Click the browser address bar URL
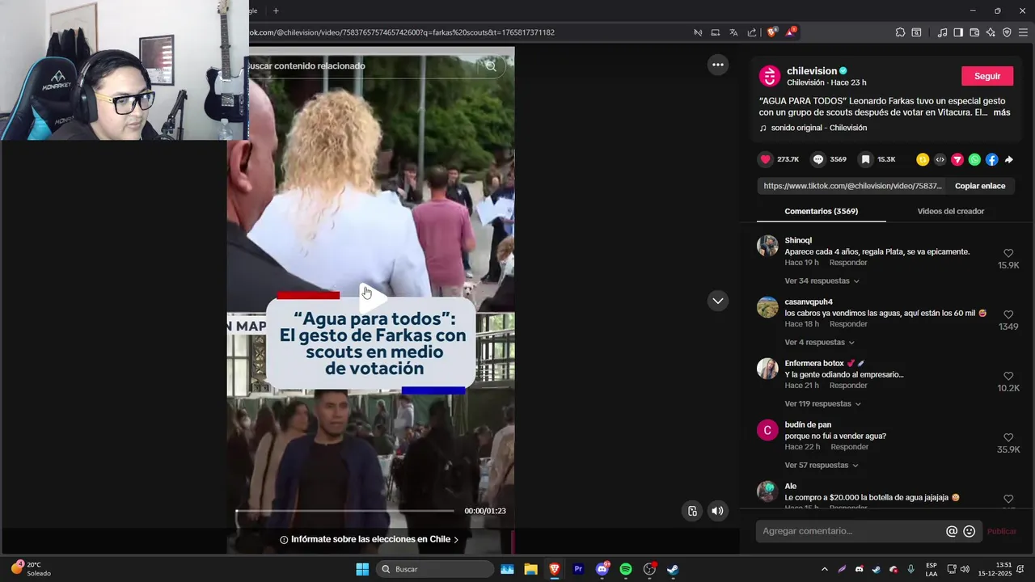 click(401, 32)
